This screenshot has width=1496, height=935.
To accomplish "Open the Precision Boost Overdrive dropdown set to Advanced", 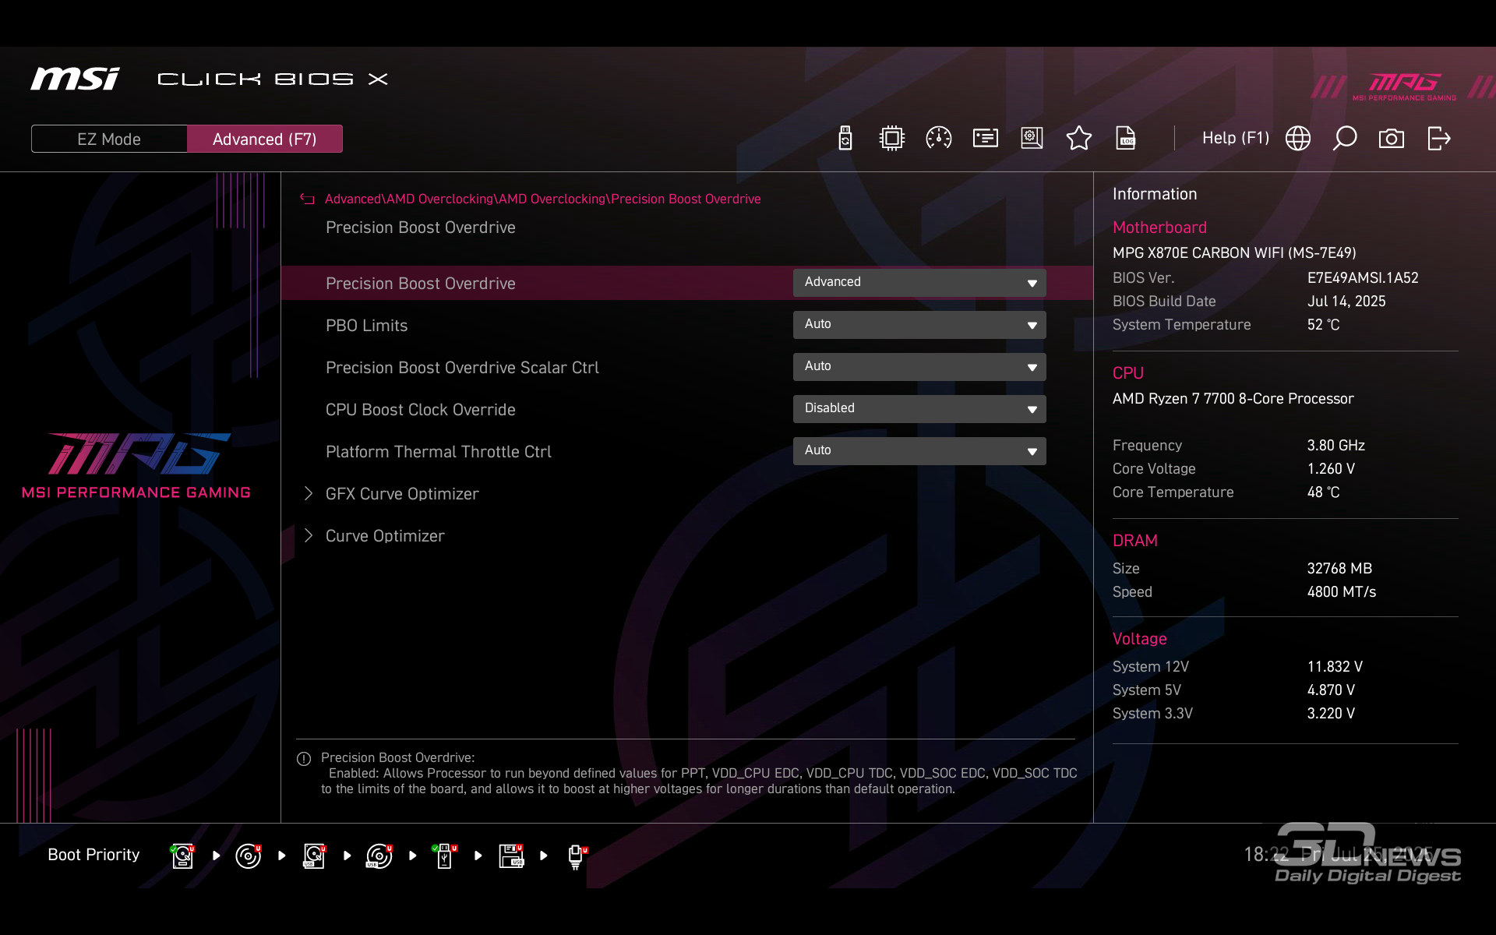I will (x=919, y=283).
